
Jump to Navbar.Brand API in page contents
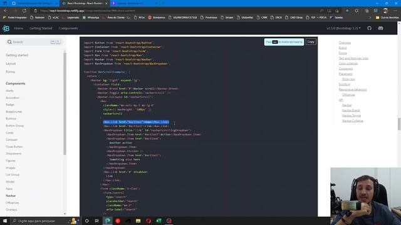351,110
